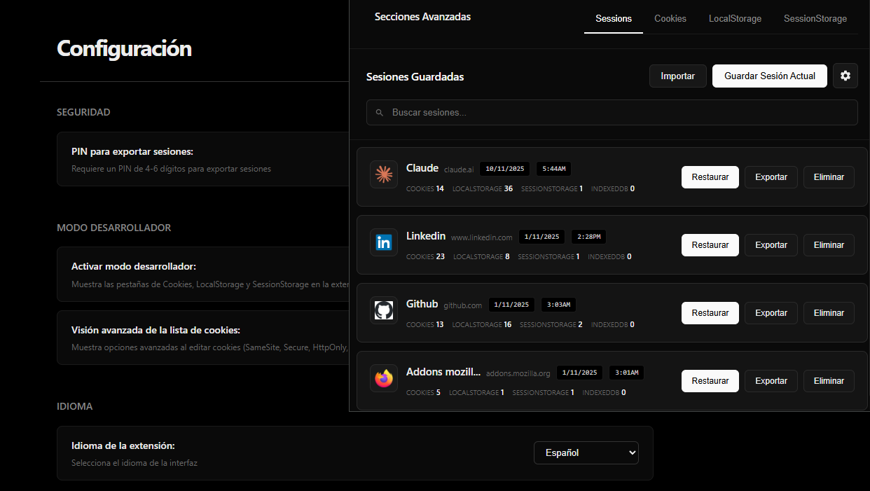Open the settings gear icon
The image size is (870, 491).
pyautogui.click(x=845, y=76)
